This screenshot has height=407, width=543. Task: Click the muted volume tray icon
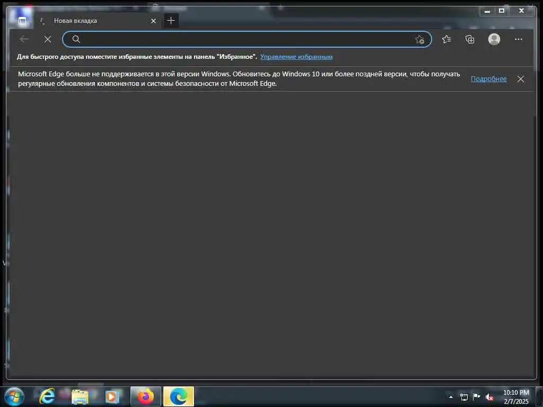pos(489,397)
